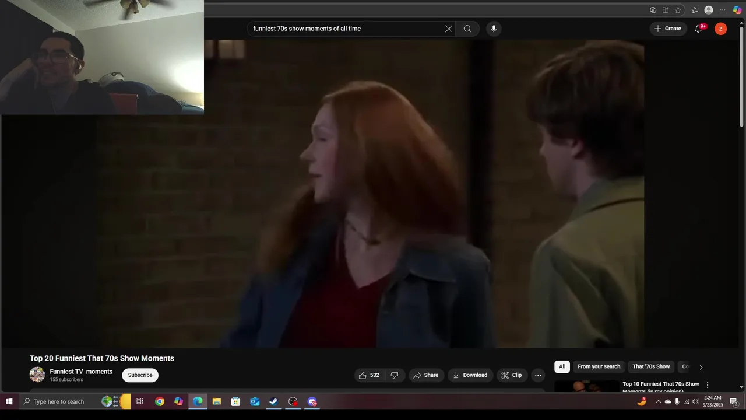The height and width of the screenshot is (420, 746).
Task: Open the recording app taskbar icon
Action: [293, 401]
